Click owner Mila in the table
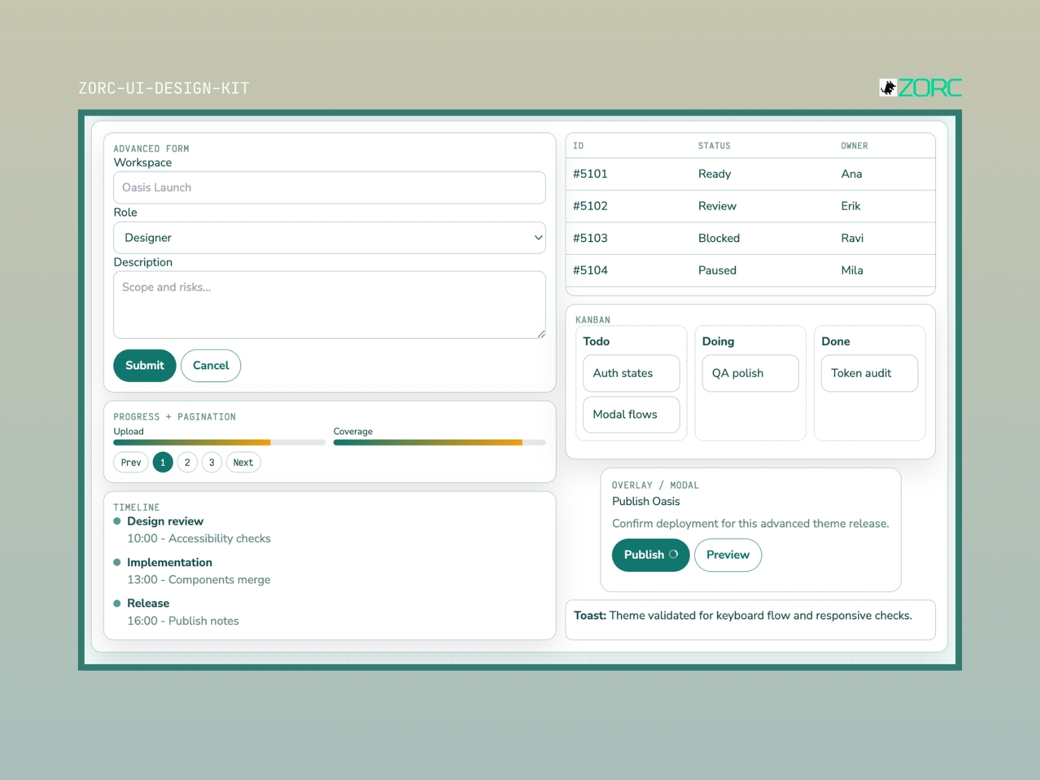Image resolution: width=1040 pixels, height=780 pixels. (852, 270)
